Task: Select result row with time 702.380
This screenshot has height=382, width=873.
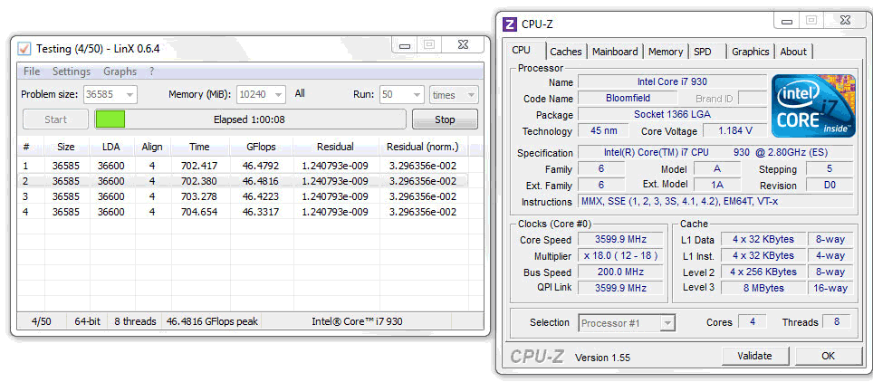Action: 243,181
